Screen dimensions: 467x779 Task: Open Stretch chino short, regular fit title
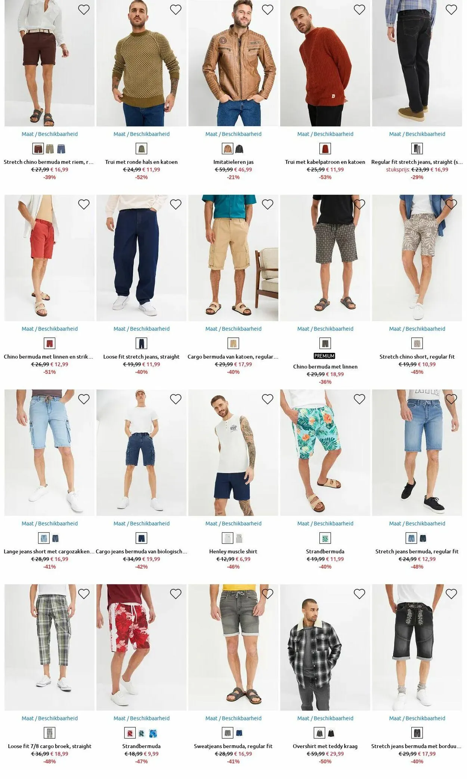point(417,357)
